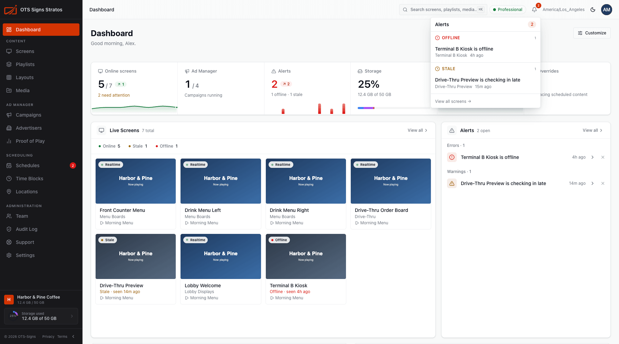Go to Playlists in the sidebar
619x344 pixels.
(41, 64)
